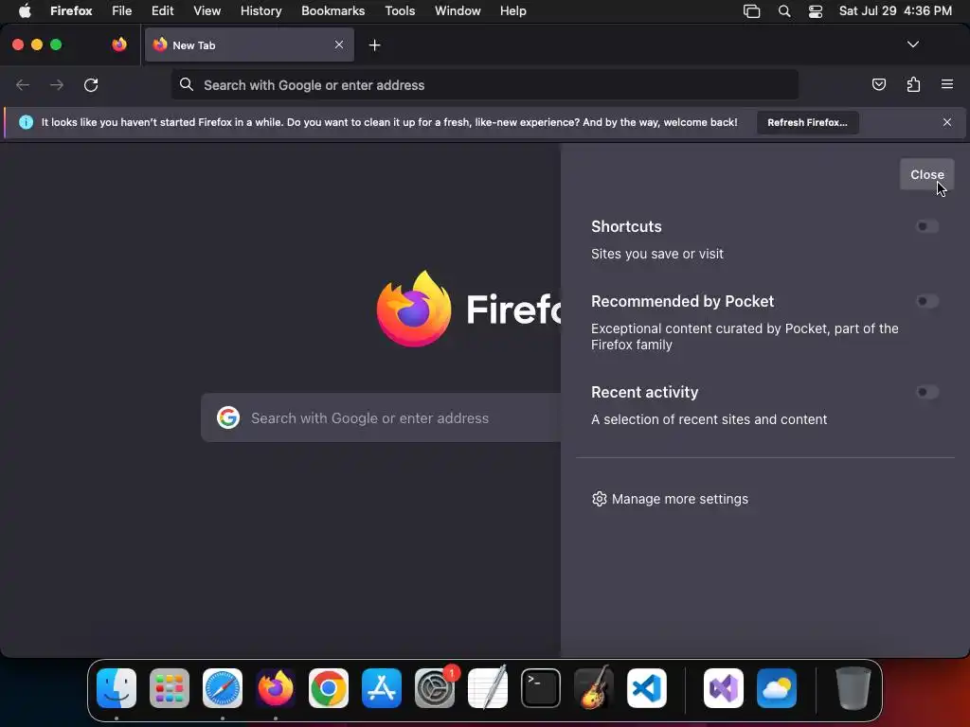Click the Google logo in page search box
This screenshot has width=970, height=727.
(x=228, y=417)
